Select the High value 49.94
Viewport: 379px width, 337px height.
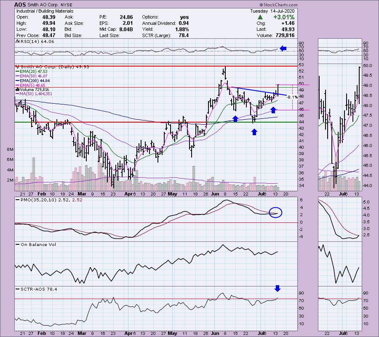coord(49,23)
